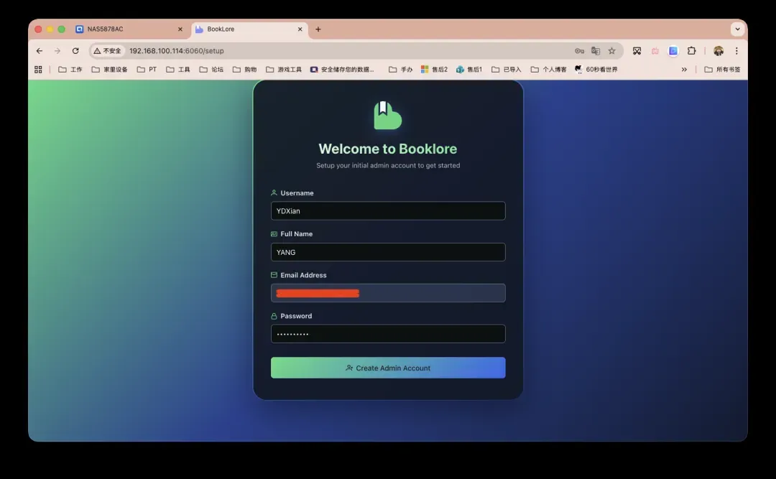The image size is (776, 479).
Task: Click Create Admin Account button
Action: [388, 368]
